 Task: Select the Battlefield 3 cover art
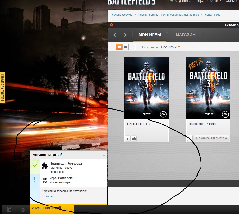pos(146,88)
